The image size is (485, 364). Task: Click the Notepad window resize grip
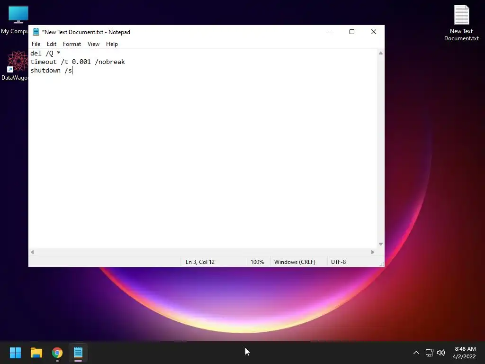click(382, 264)
